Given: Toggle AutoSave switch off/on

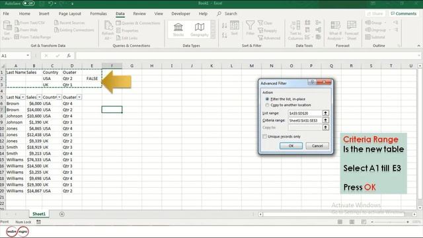Looking at the screenshot, I should click(x=28, y=3).
